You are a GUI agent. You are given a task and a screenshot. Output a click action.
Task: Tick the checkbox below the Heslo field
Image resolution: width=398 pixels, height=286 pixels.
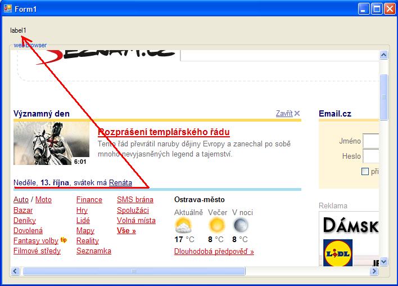click(365, 171)
